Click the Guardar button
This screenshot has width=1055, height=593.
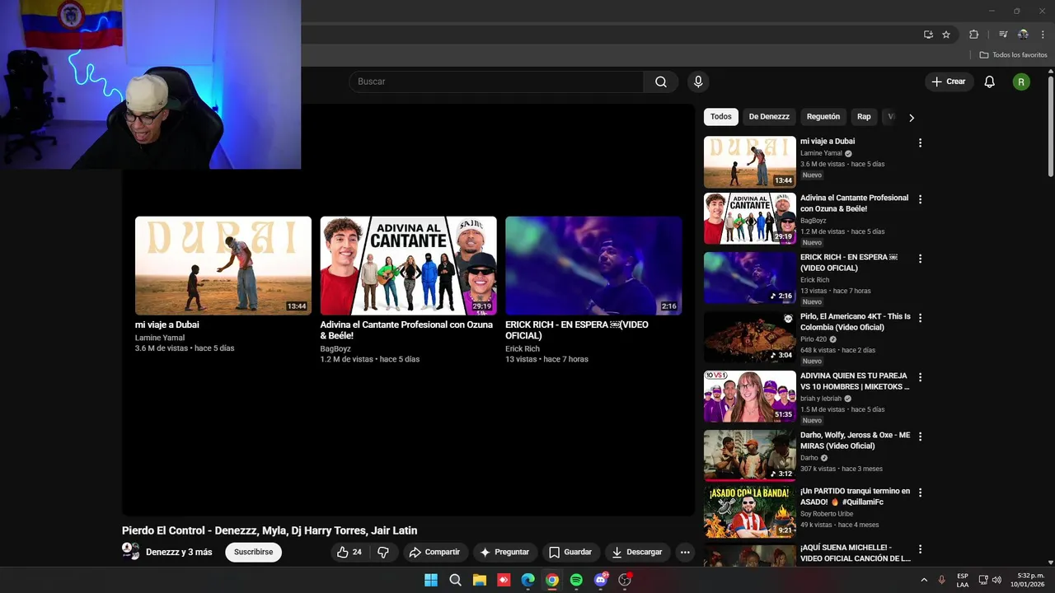[x=570, y=552]
